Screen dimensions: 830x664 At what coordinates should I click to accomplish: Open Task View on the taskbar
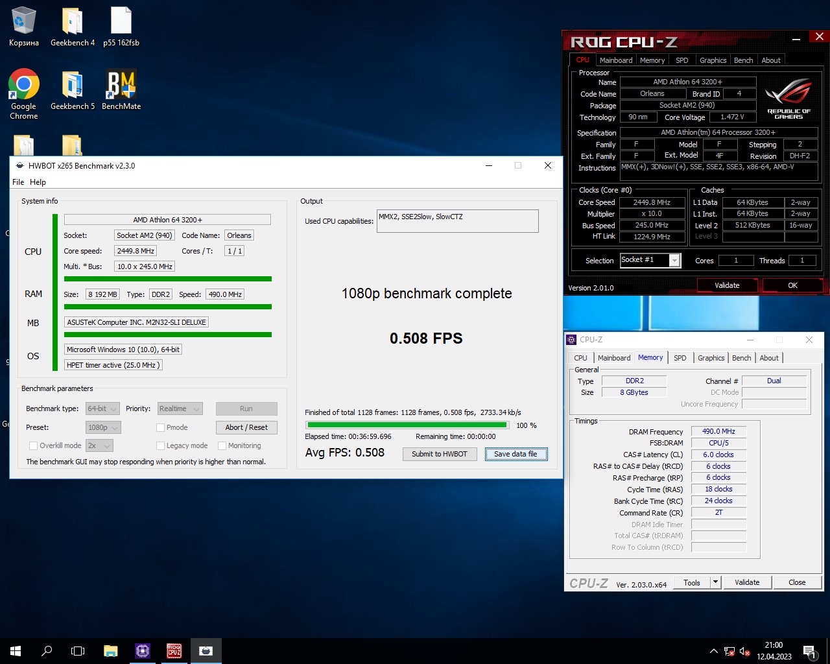[78, 651]
